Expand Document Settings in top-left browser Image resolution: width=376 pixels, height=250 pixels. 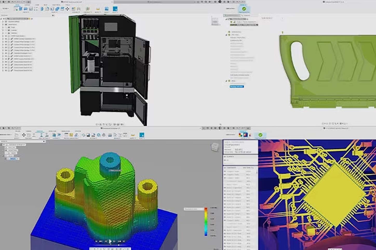[3, 22]
